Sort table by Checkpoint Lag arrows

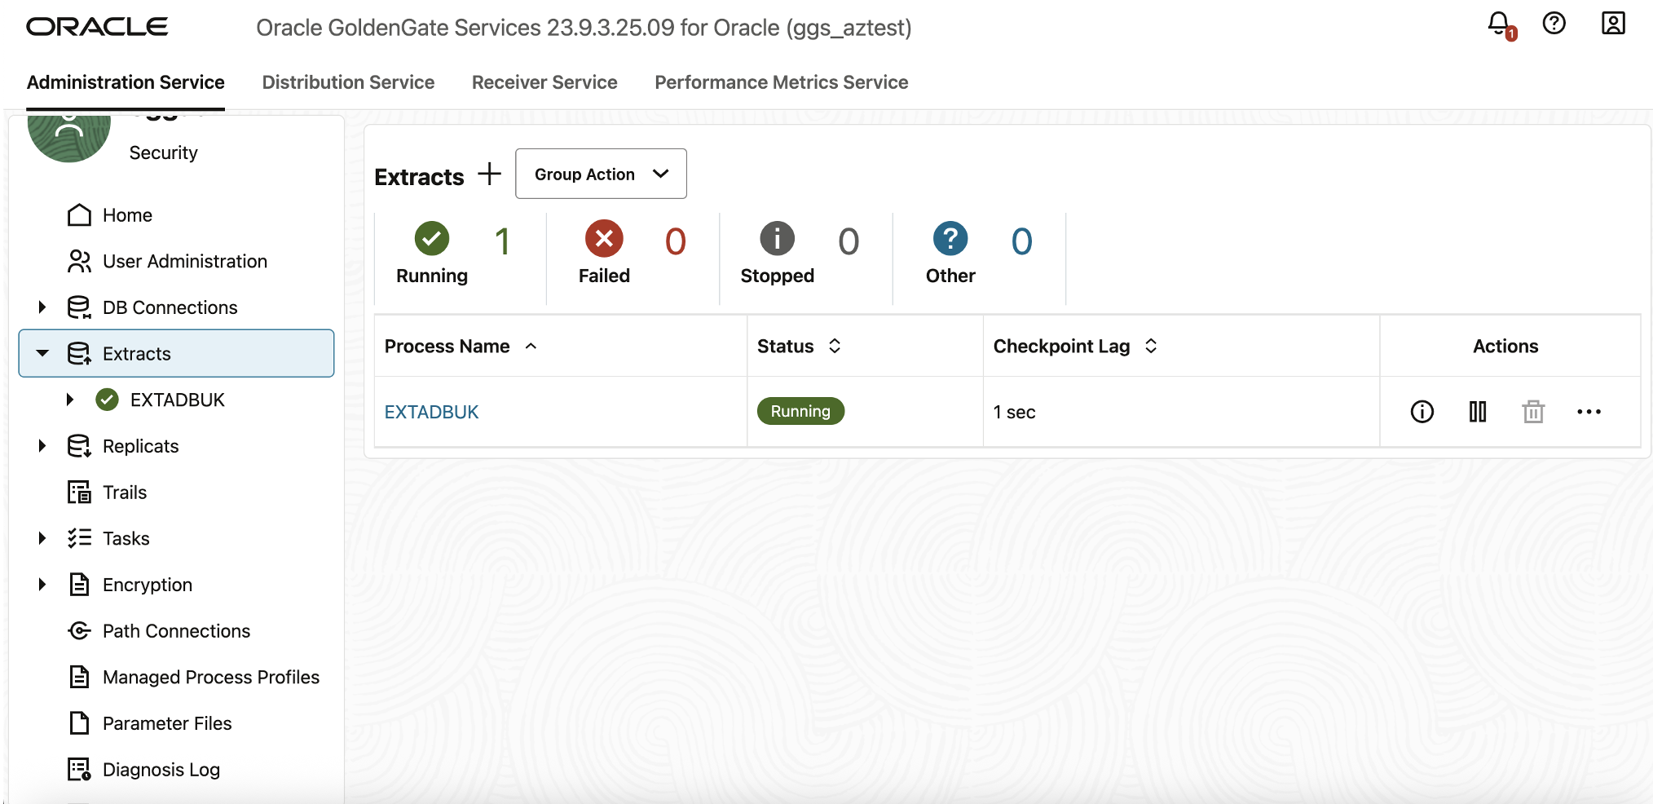pos(1151,347)
